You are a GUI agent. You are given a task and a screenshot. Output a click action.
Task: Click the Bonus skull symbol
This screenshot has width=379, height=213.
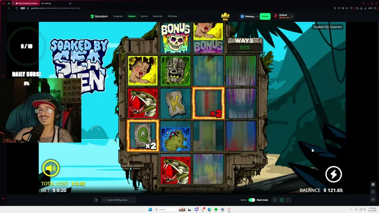(176, 38)
